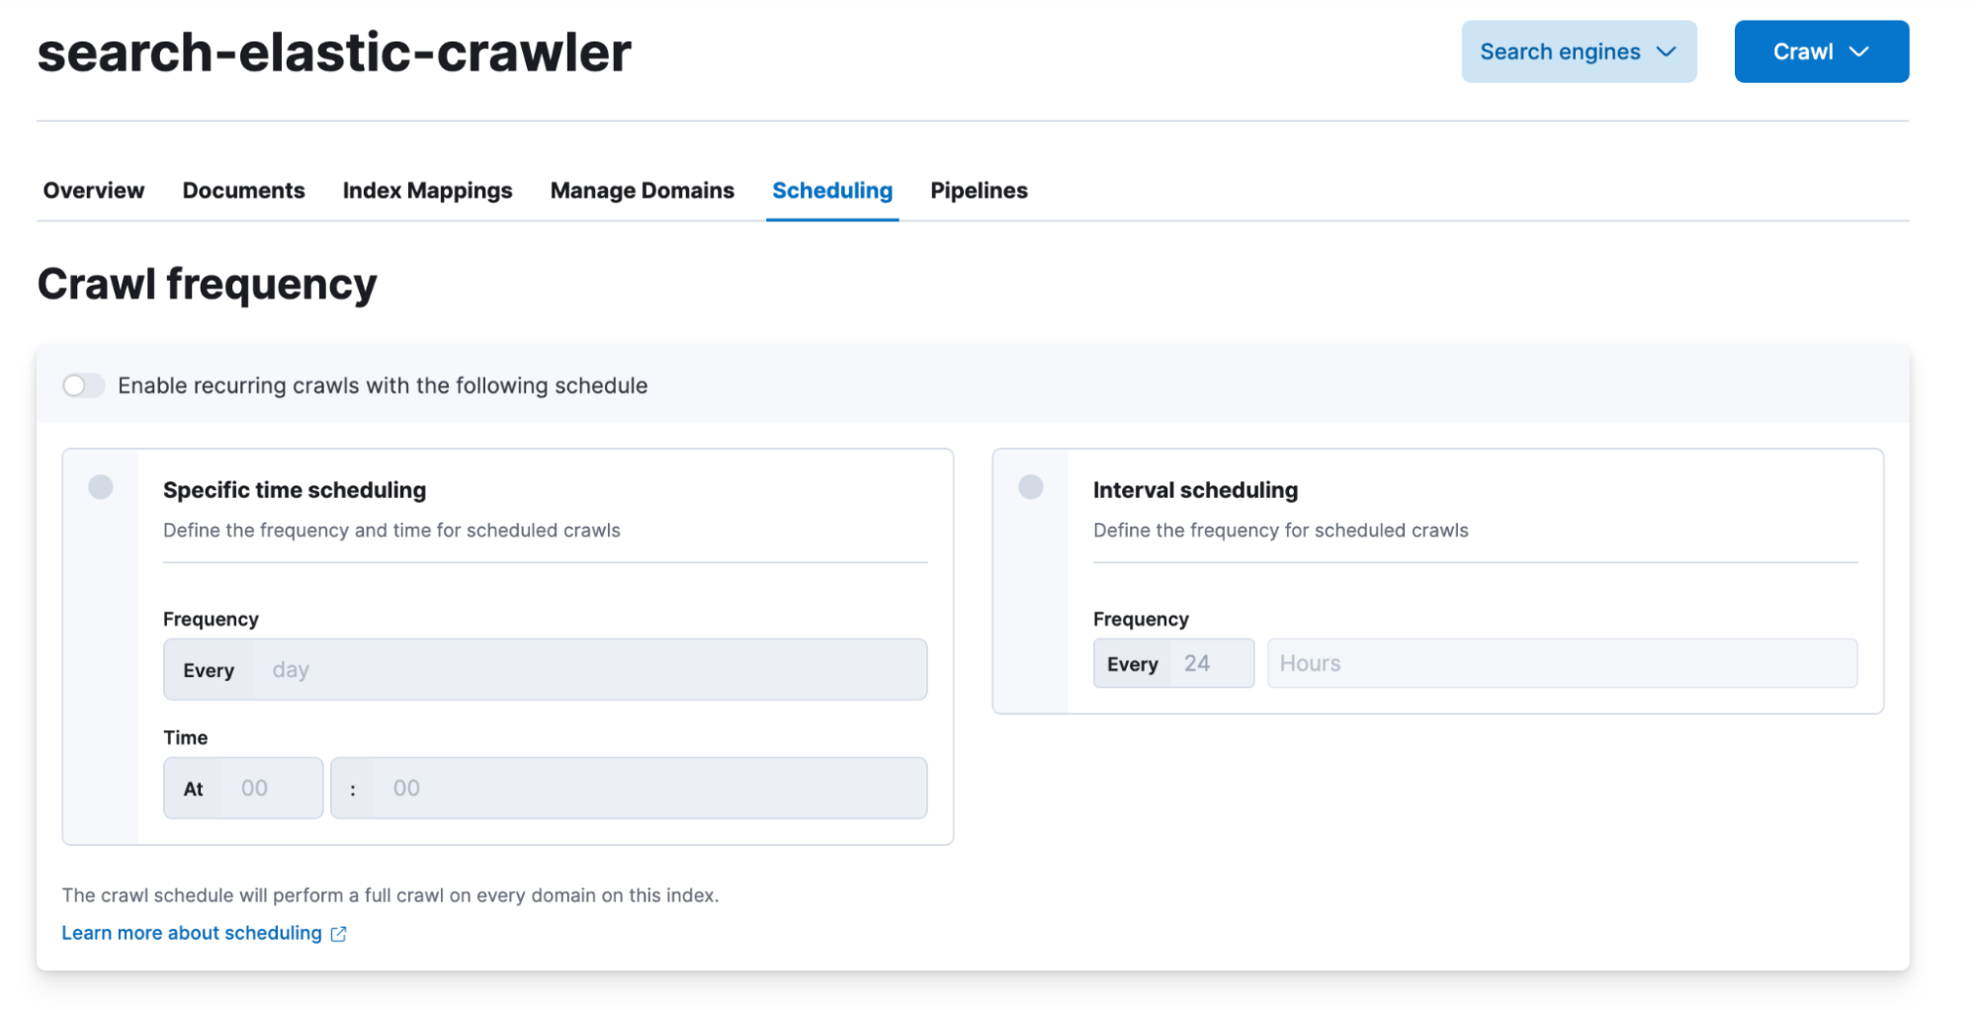Click the search-elastic-crawler page title

click(x=334, y=52)
